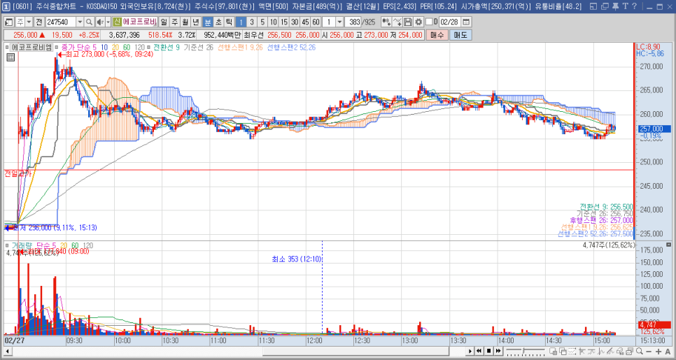Select 1 minute interval
Image resolution: width=676 pixels, height=360 pixels.
tap(241, 22)
